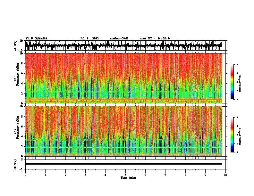Image resolution: width=254 pixels, height=196 pixels.
Task: Click the "3" tick on the time axis
Action: [x=85, y=175]
